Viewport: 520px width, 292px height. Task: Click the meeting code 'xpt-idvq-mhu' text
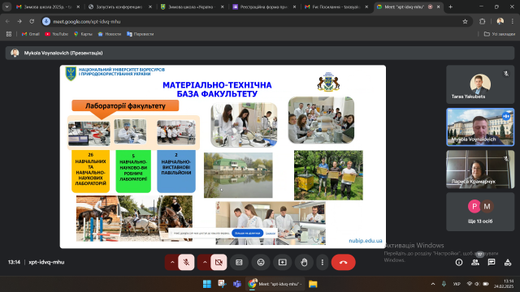(46, 262)
